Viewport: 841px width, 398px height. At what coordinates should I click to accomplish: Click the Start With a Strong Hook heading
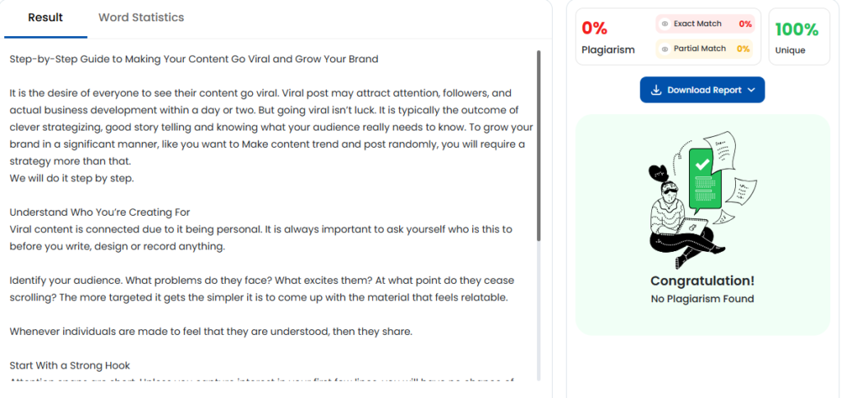click(x=70, y=365)
